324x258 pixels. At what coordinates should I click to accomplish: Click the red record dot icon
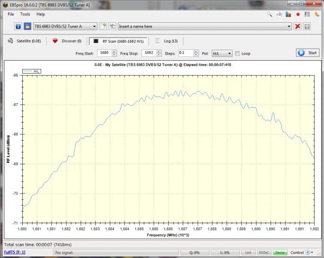click(297, 14)
